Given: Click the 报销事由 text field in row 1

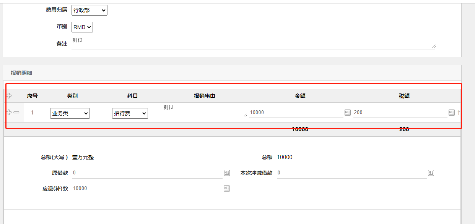Looking at the screenshot, I should pyautogui.click(x=205, y=110).
